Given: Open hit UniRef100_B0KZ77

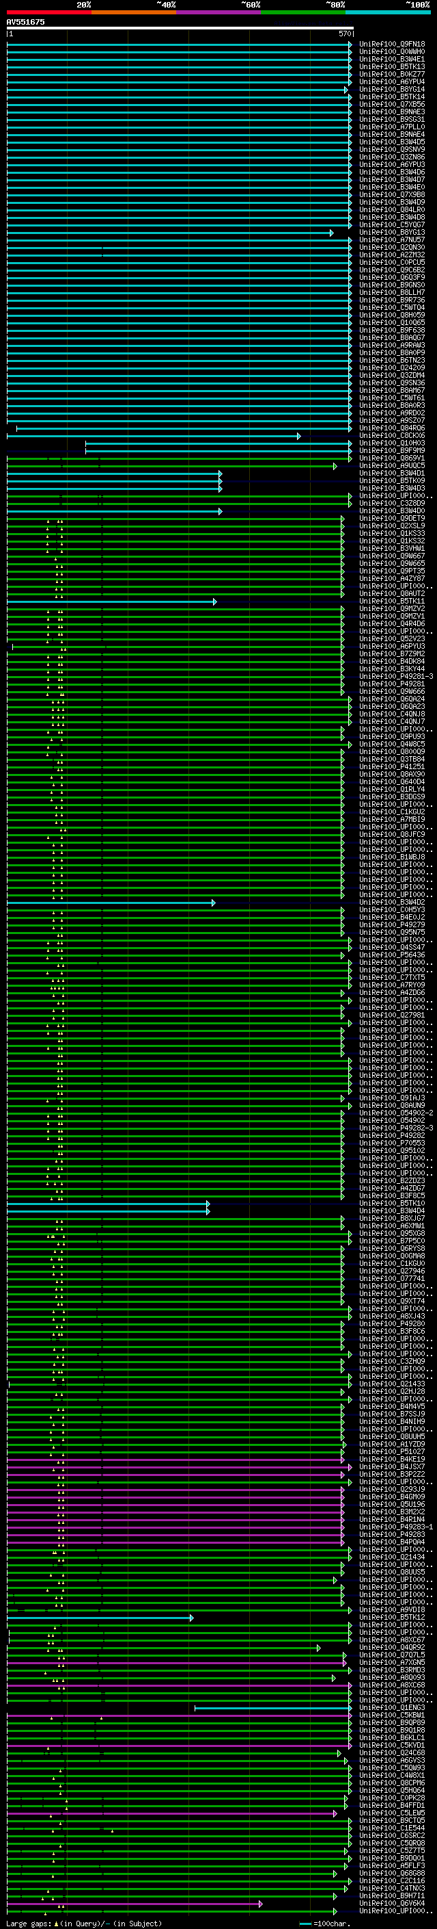Looking at the screenshot, I should click(391, 74).
